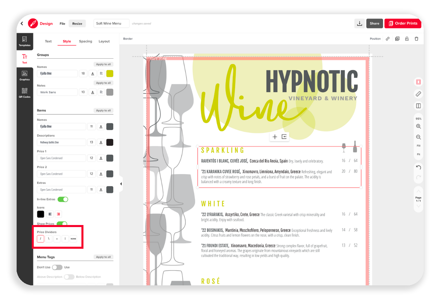This screenshot has width=441, height=305.
Task: Select the vertical bar price divider
Action: pos(65,239)
